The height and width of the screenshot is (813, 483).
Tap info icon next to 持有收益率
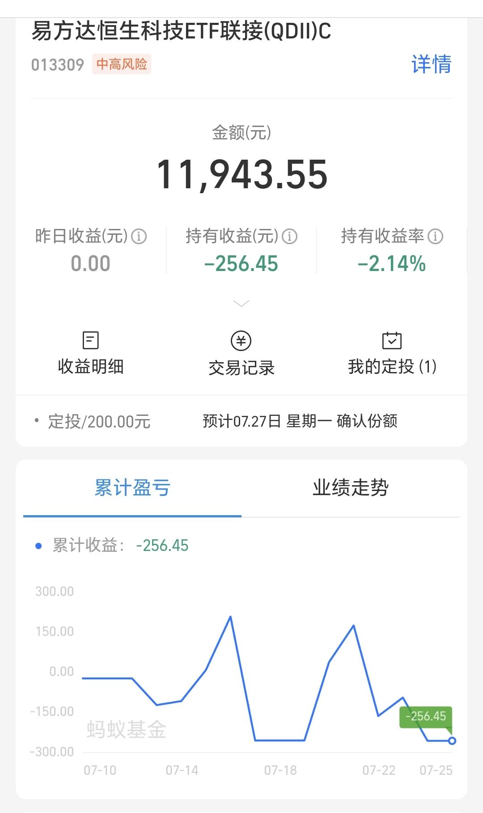(x=435, y=236)
